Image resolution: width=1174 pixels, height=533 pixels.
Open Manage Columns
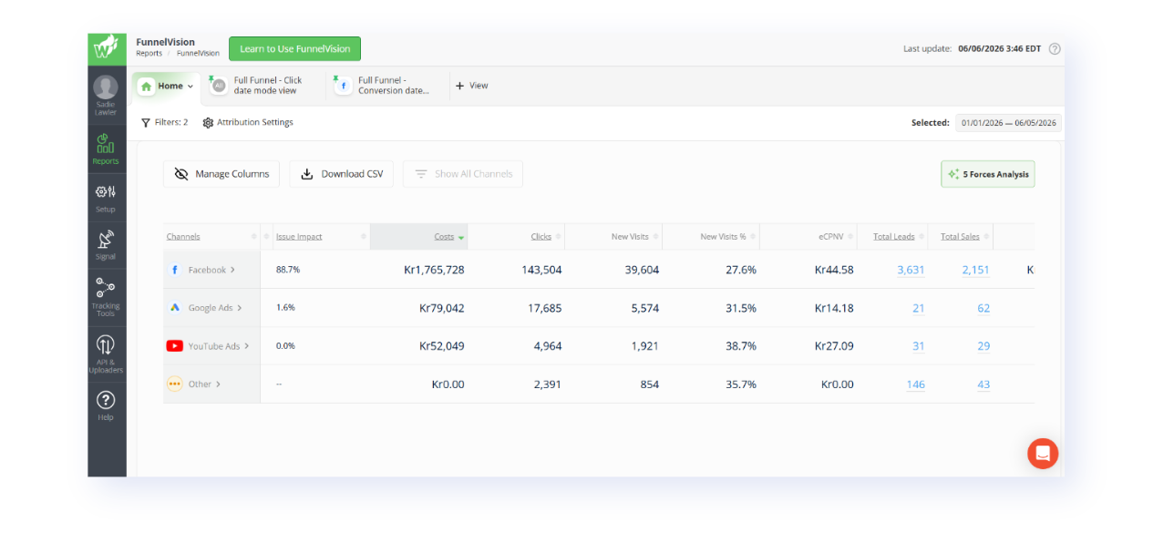221,174
